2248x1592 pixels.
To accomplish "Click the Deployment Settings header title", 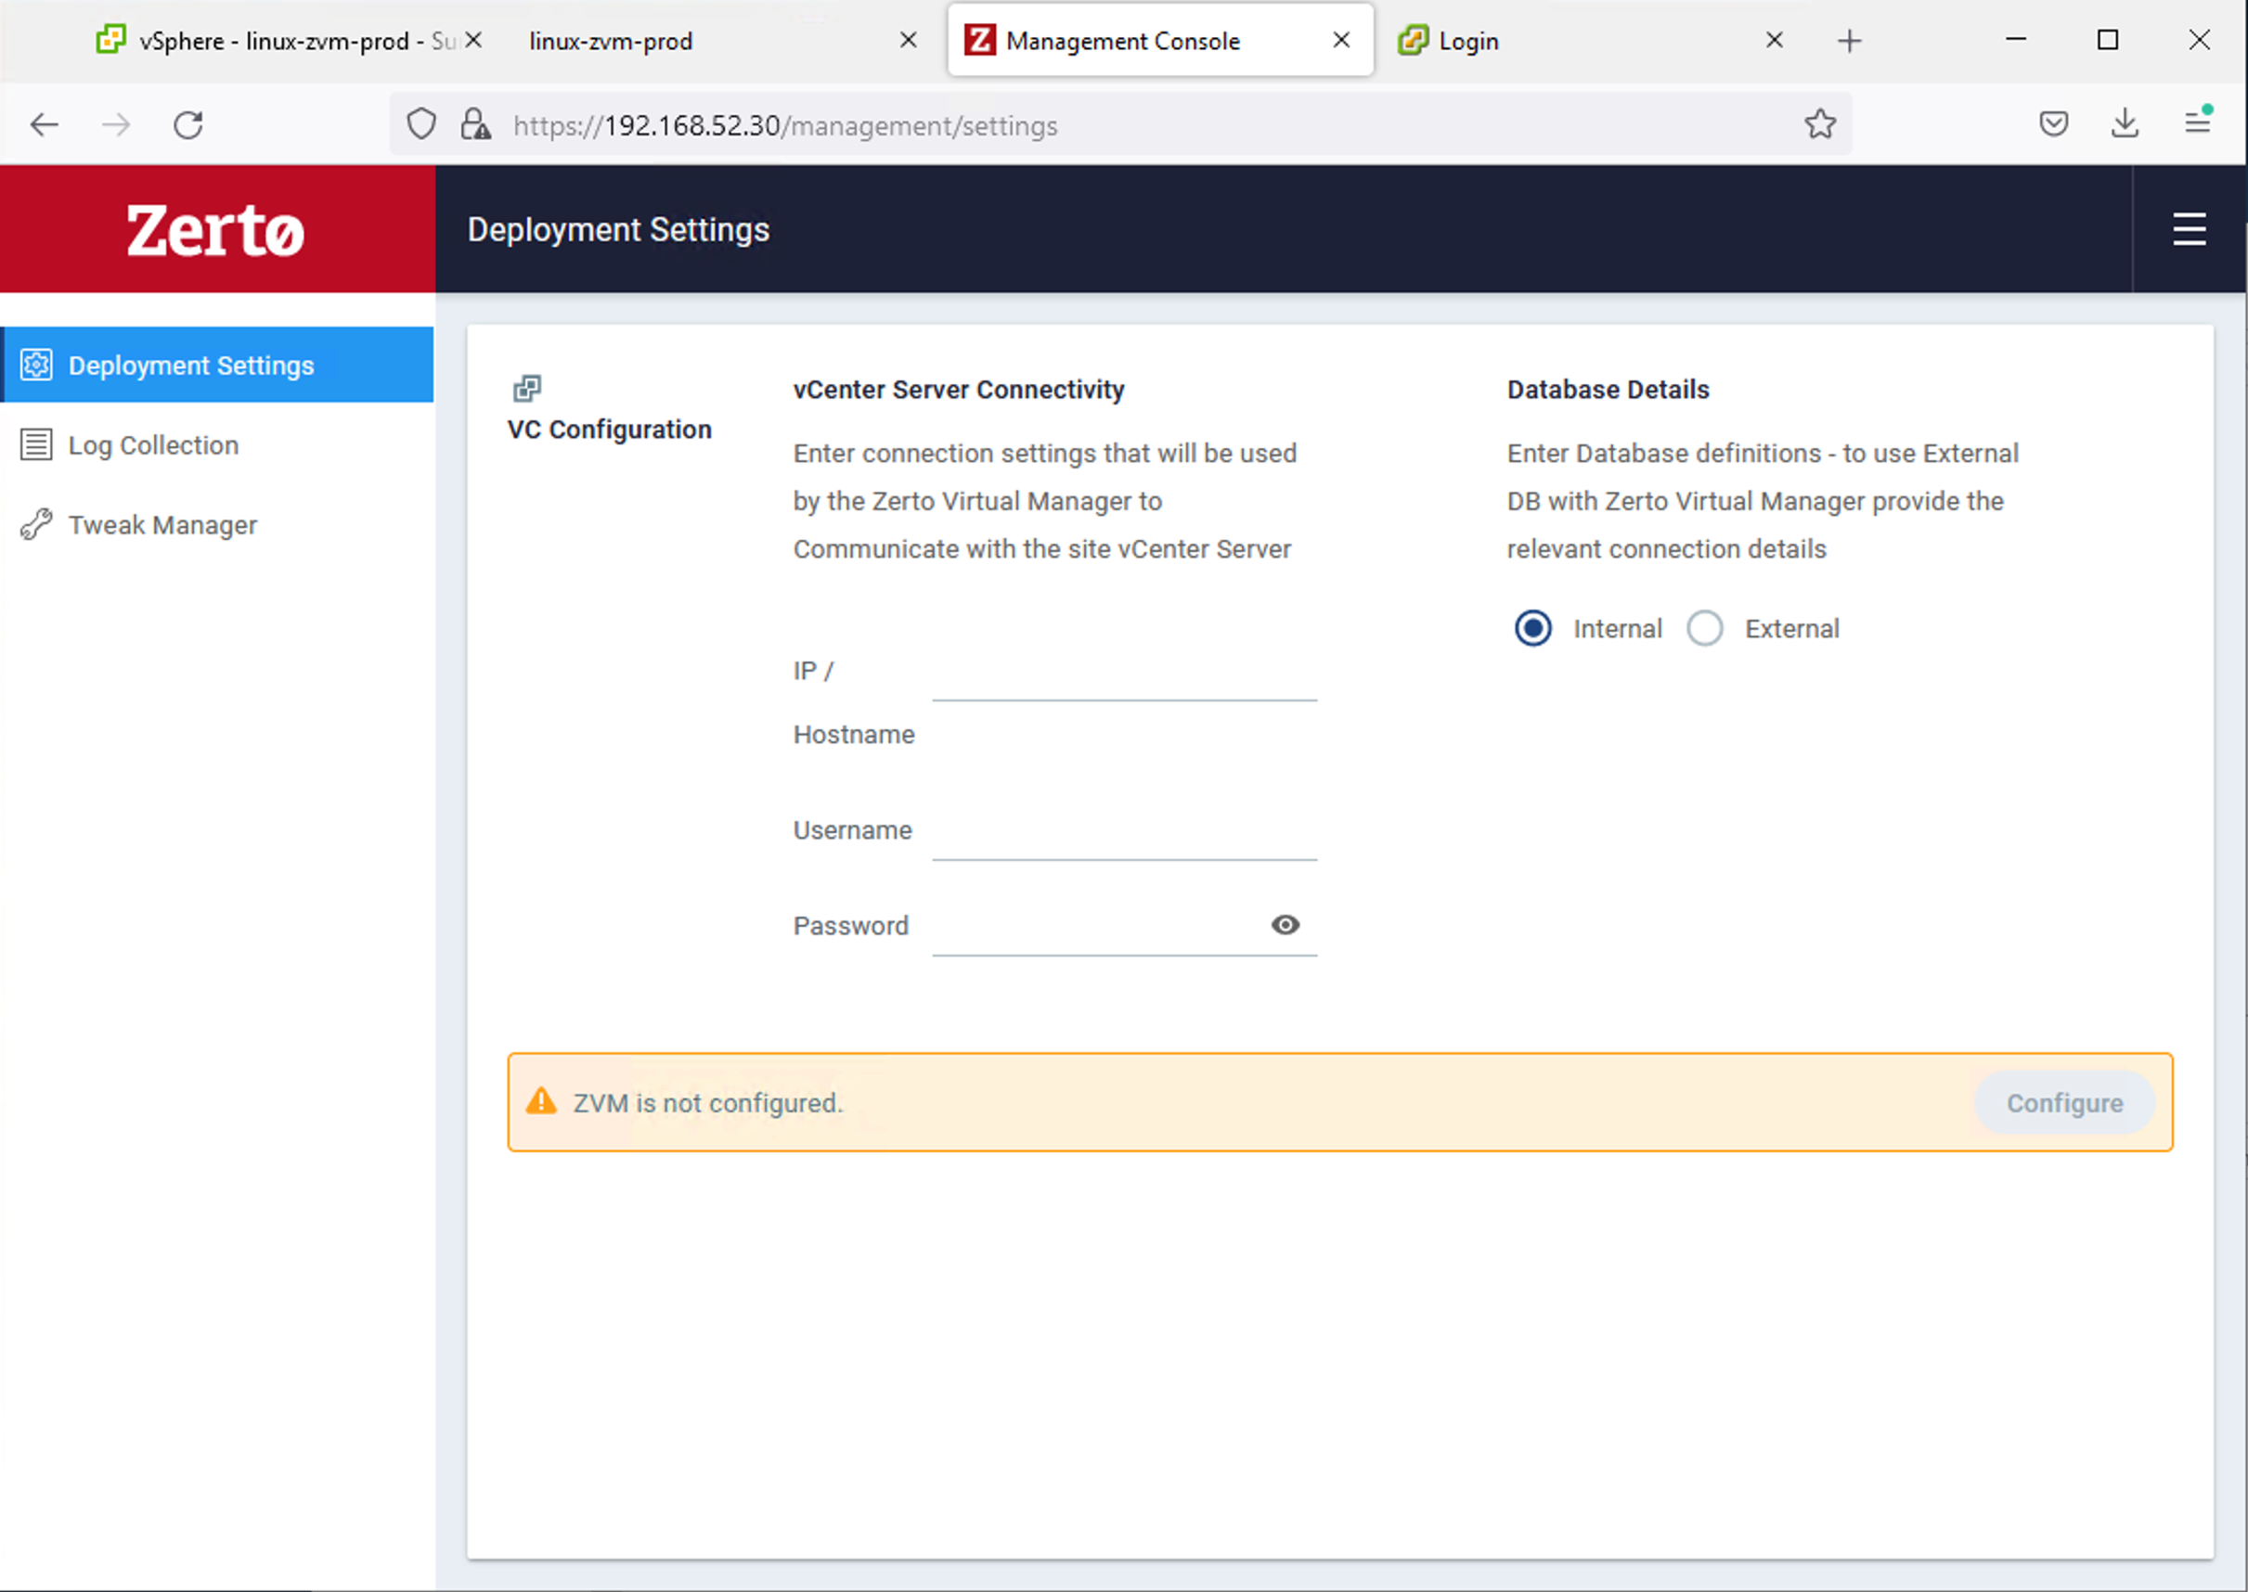I will click(618, 229).
